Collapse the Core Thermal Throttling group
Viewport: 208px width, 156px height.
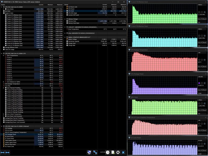click(4, 88)
